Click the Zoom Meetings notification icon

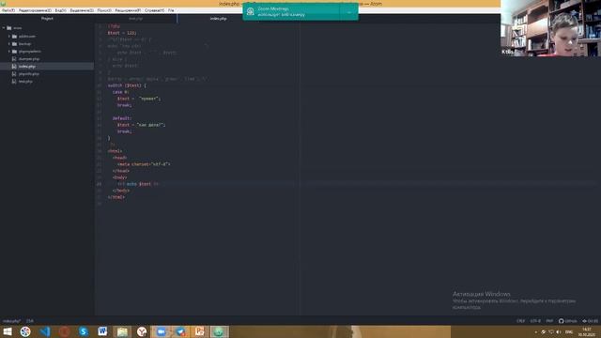(x=251, y=11)
